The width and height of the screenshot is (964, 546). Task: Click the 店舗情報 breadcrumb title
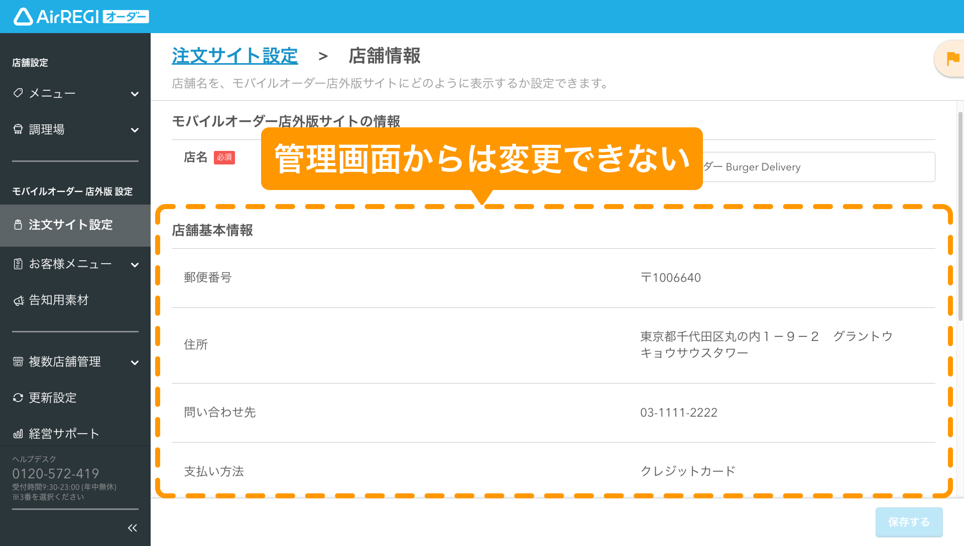[385, 56]
